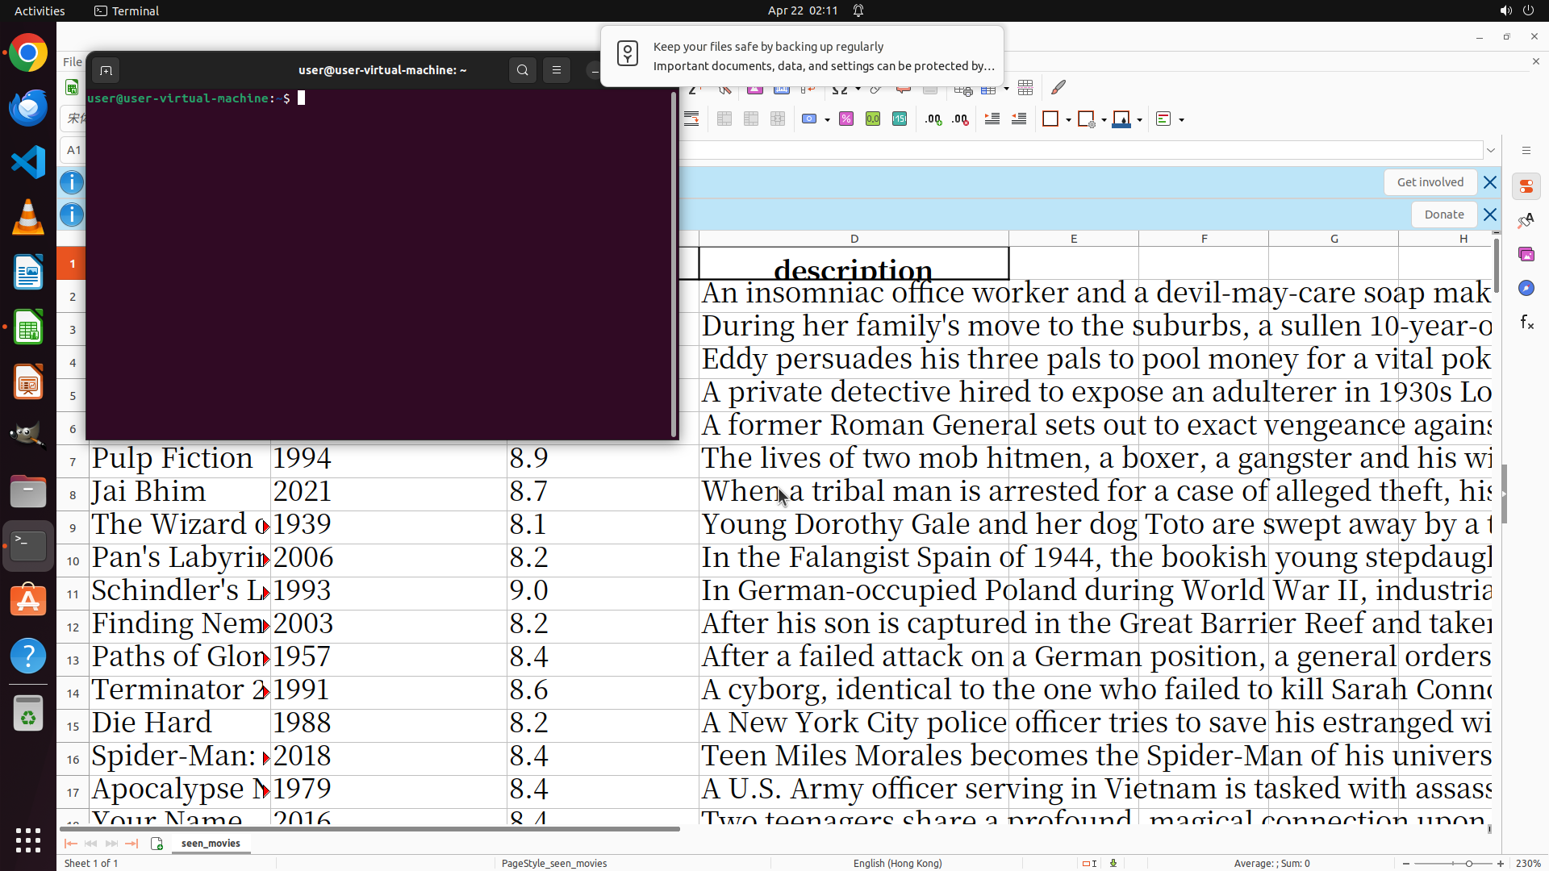Screen dimensions: 1549x871
Task: Open the Borders dropdown arrow
Action: [1068, 119]
